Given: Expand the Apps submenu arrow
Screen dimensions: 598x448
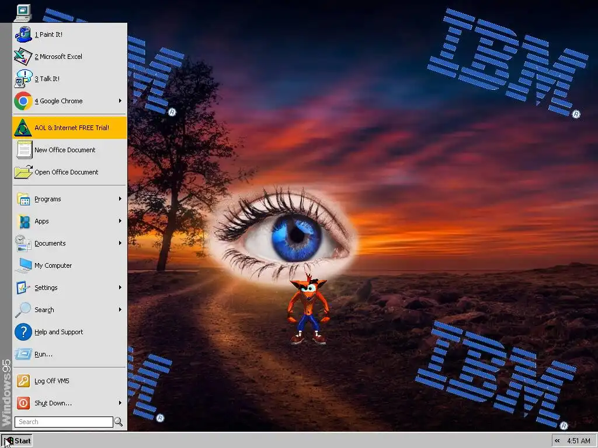Looking at the screenshot, I should pyautogui.click(x=120, y=221).
